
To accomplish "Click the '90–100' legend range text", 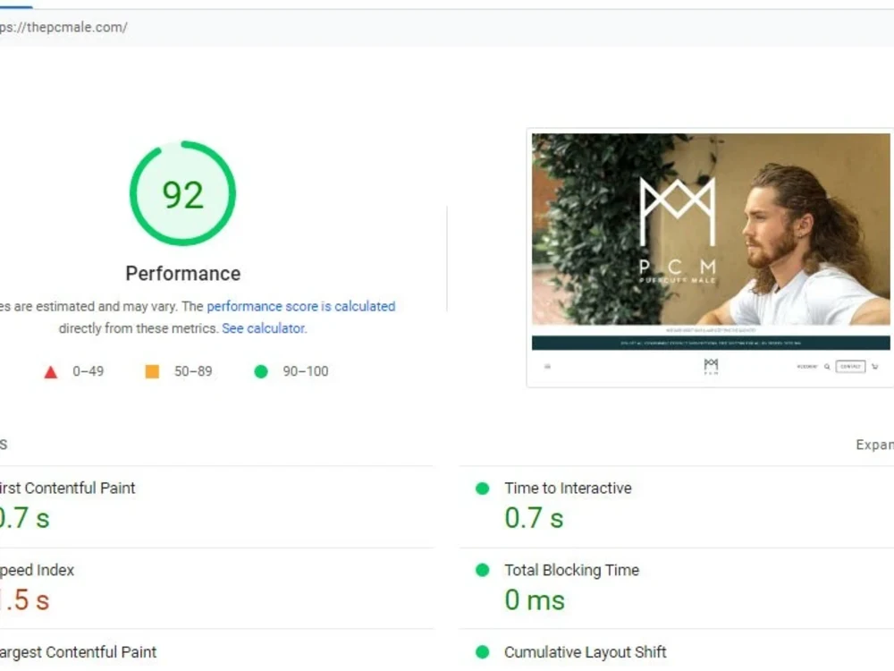I will coord(306,371).
